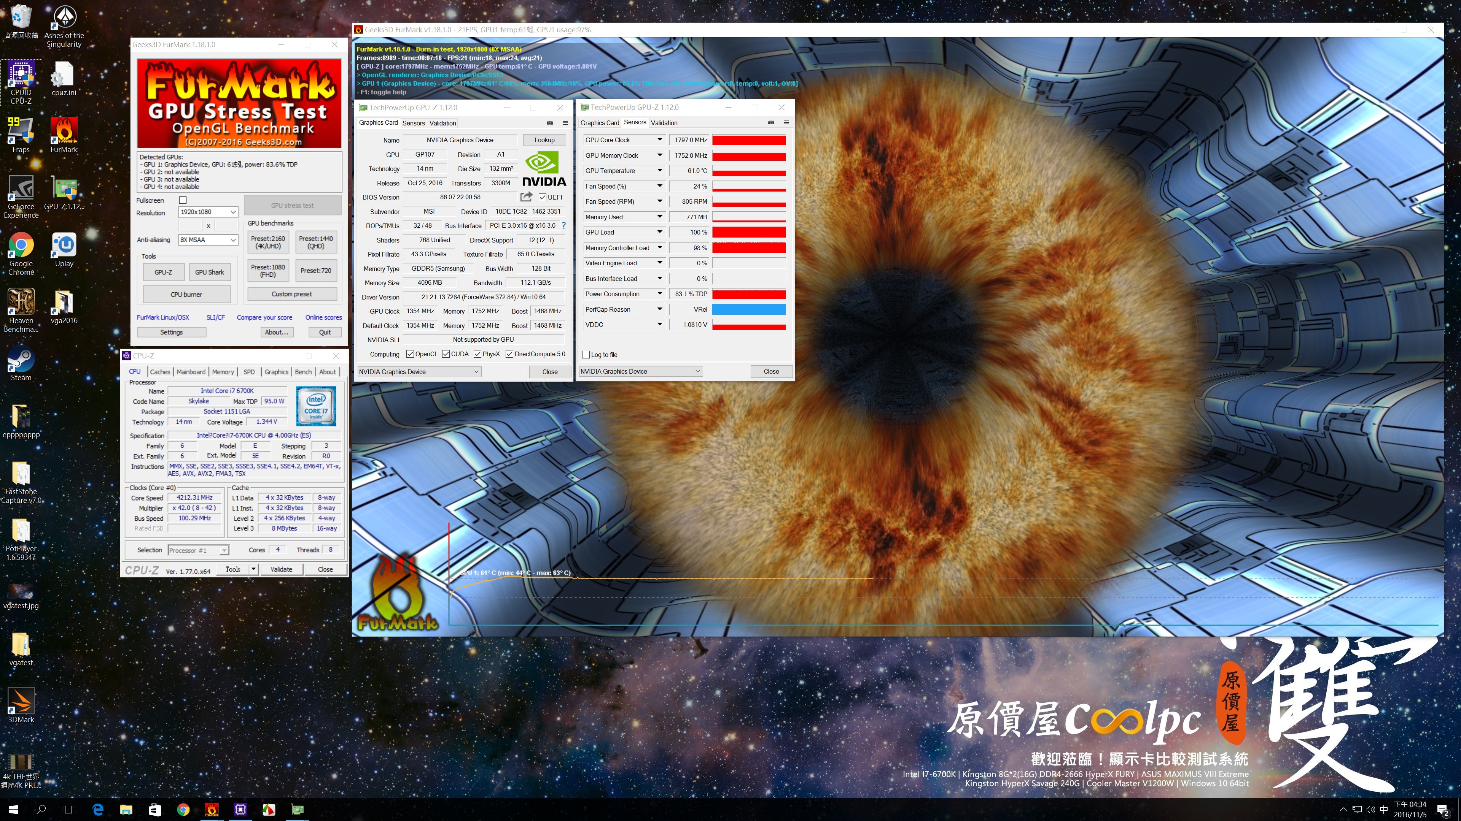Click the PerfCap Reason blue bar
1461x821 pixels.
[749, 309]
